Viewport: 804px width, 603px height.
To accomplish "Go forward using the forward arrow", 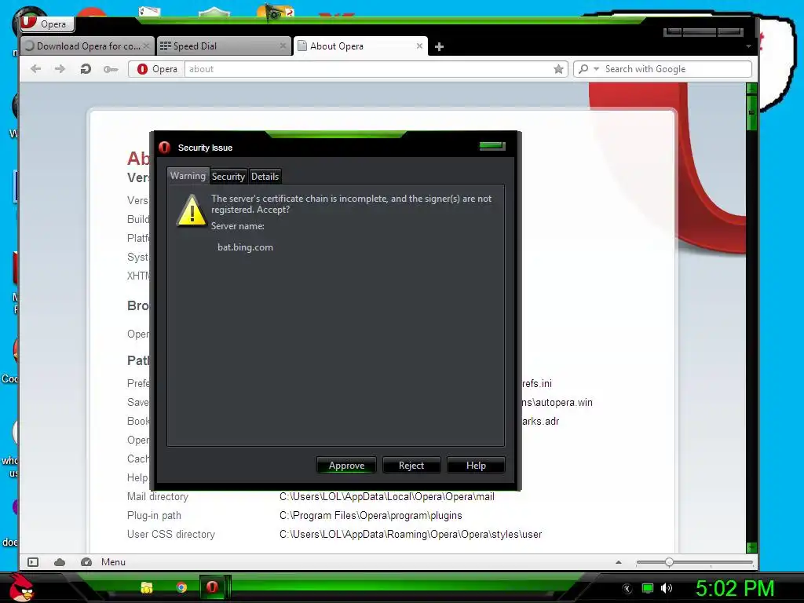I will click(60, 69).
